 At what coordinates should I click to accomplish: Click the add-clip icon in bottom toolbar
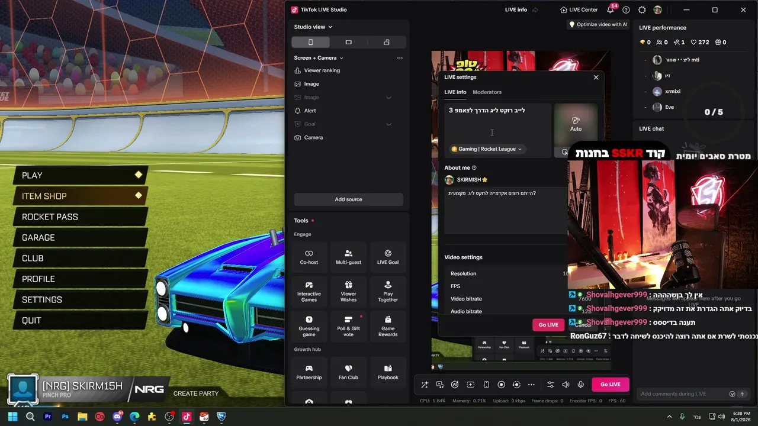(470, 385)
